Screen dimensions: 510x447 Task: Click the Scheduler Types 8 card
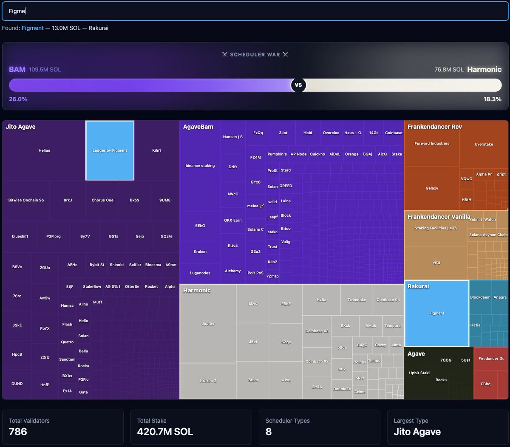point(319,427)
